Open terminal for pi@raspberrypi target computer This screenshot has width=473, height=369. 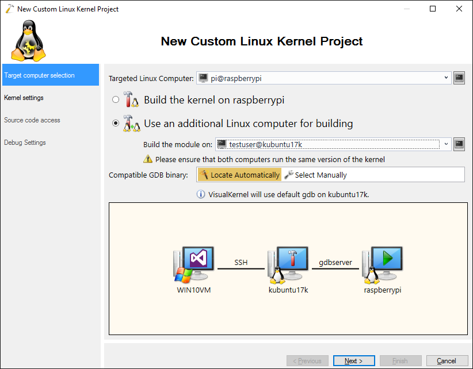click(x=459, y=78)
